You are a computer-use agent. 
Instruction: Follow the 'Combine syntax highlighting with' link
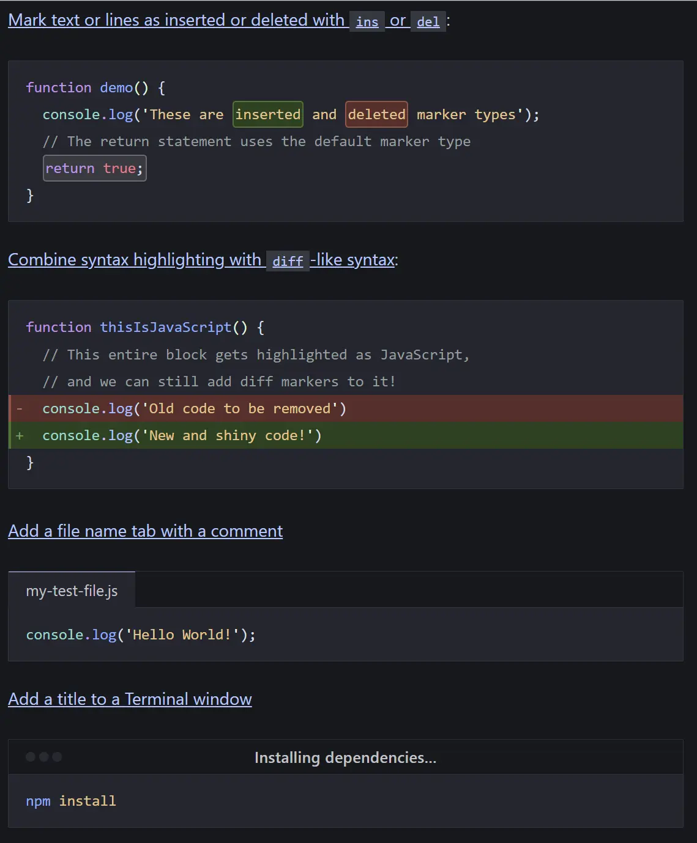point(135,260)
